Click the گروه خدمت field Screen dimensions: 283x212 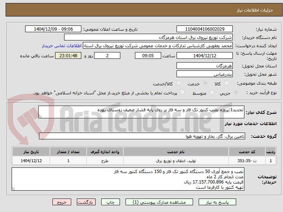[x=142, y=136]
